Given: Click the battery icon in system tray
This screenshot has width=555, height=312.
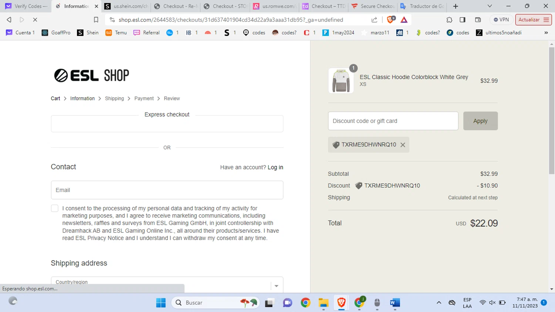Looking at the screenshot, I should coord(502,303).
